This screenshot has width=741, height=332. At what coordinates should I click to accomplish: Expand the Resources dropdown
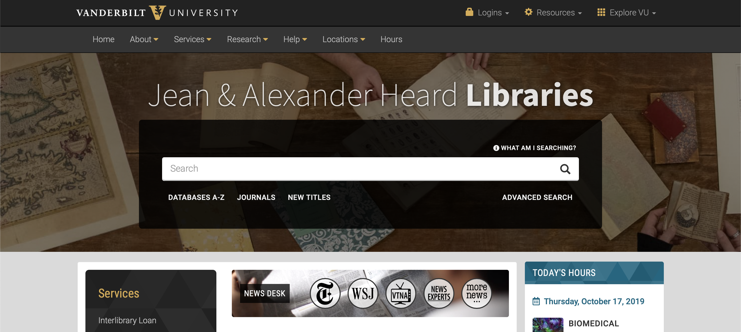(553, 13)
